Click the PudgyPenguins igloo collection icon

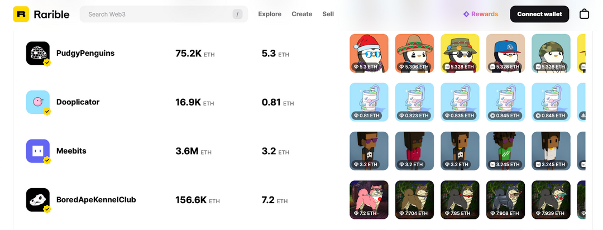(38, 53)
